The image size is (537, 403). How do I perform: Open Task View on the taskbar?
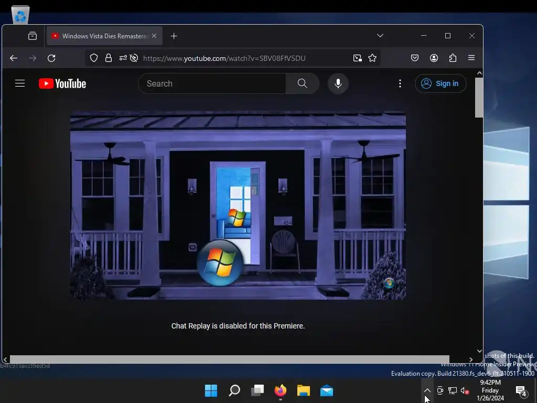[257, 390]
